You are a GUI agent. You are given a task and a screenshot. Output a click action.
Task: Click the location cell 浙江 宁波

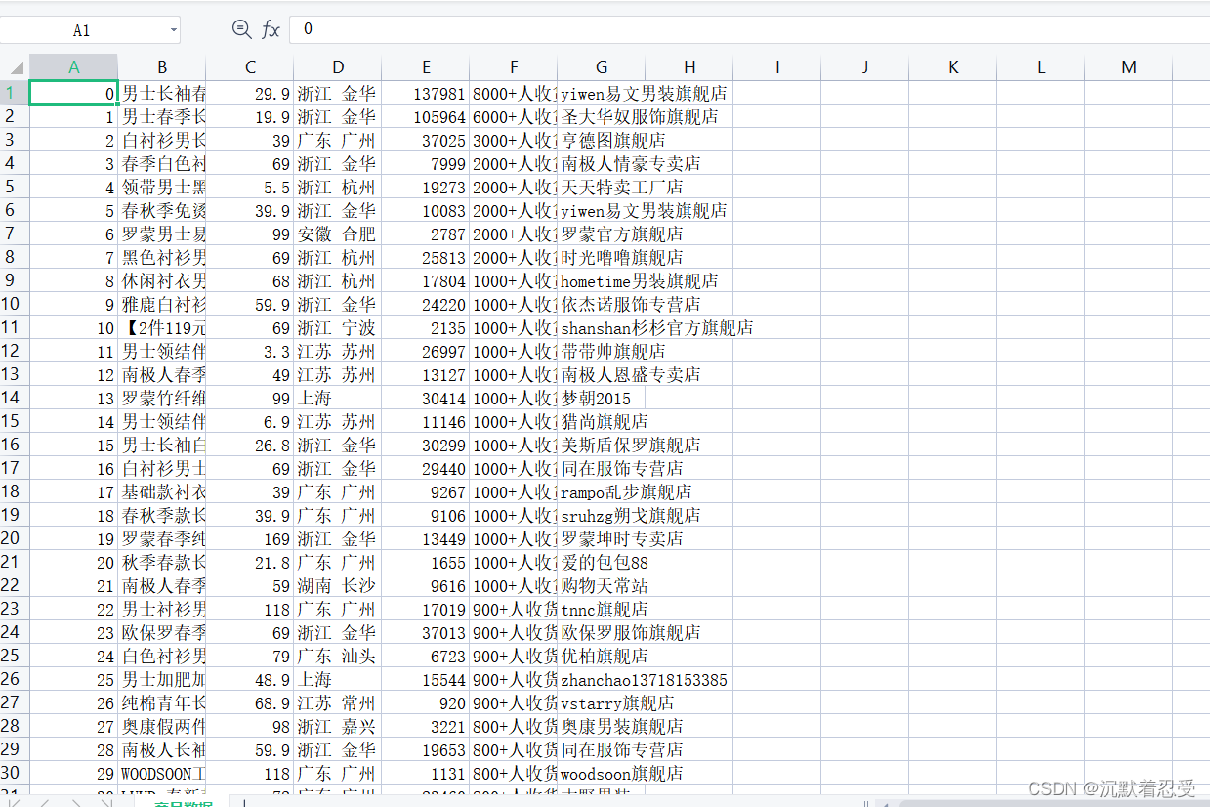pyautogui.click(x=338, y=327)
